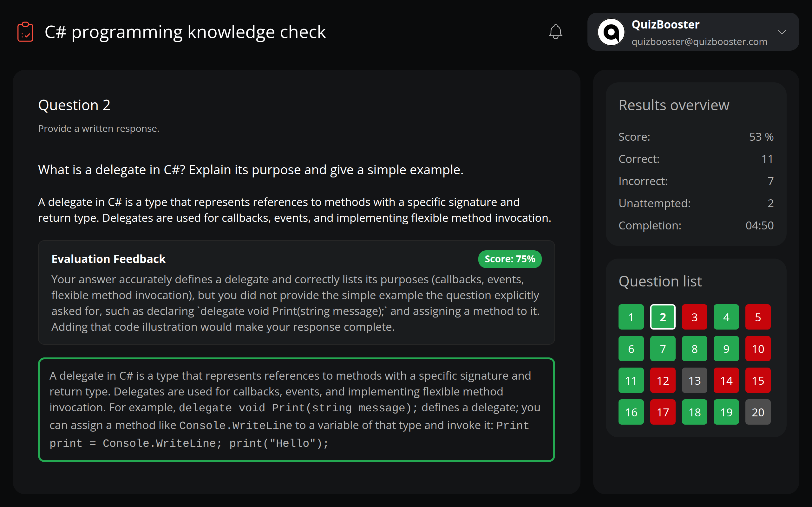Click the Unattempted: label

point(654,203)
